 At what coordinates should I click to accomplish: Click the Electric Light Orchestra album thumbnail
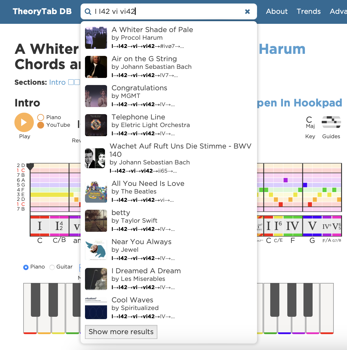click(96, 125)
